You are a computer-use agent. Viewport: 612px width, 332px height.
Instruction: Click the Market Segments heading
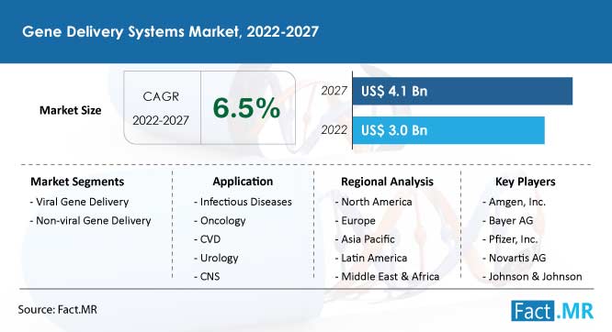coord(77,182)
